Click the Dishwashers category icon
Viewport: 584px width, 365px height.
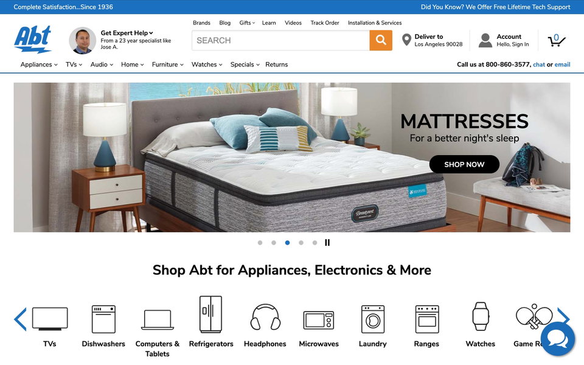click(103, 319)
